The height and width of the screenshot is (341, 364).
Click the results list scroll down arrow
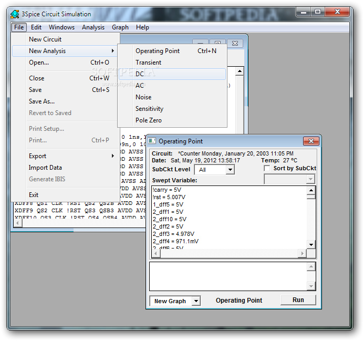click(311, 244)
